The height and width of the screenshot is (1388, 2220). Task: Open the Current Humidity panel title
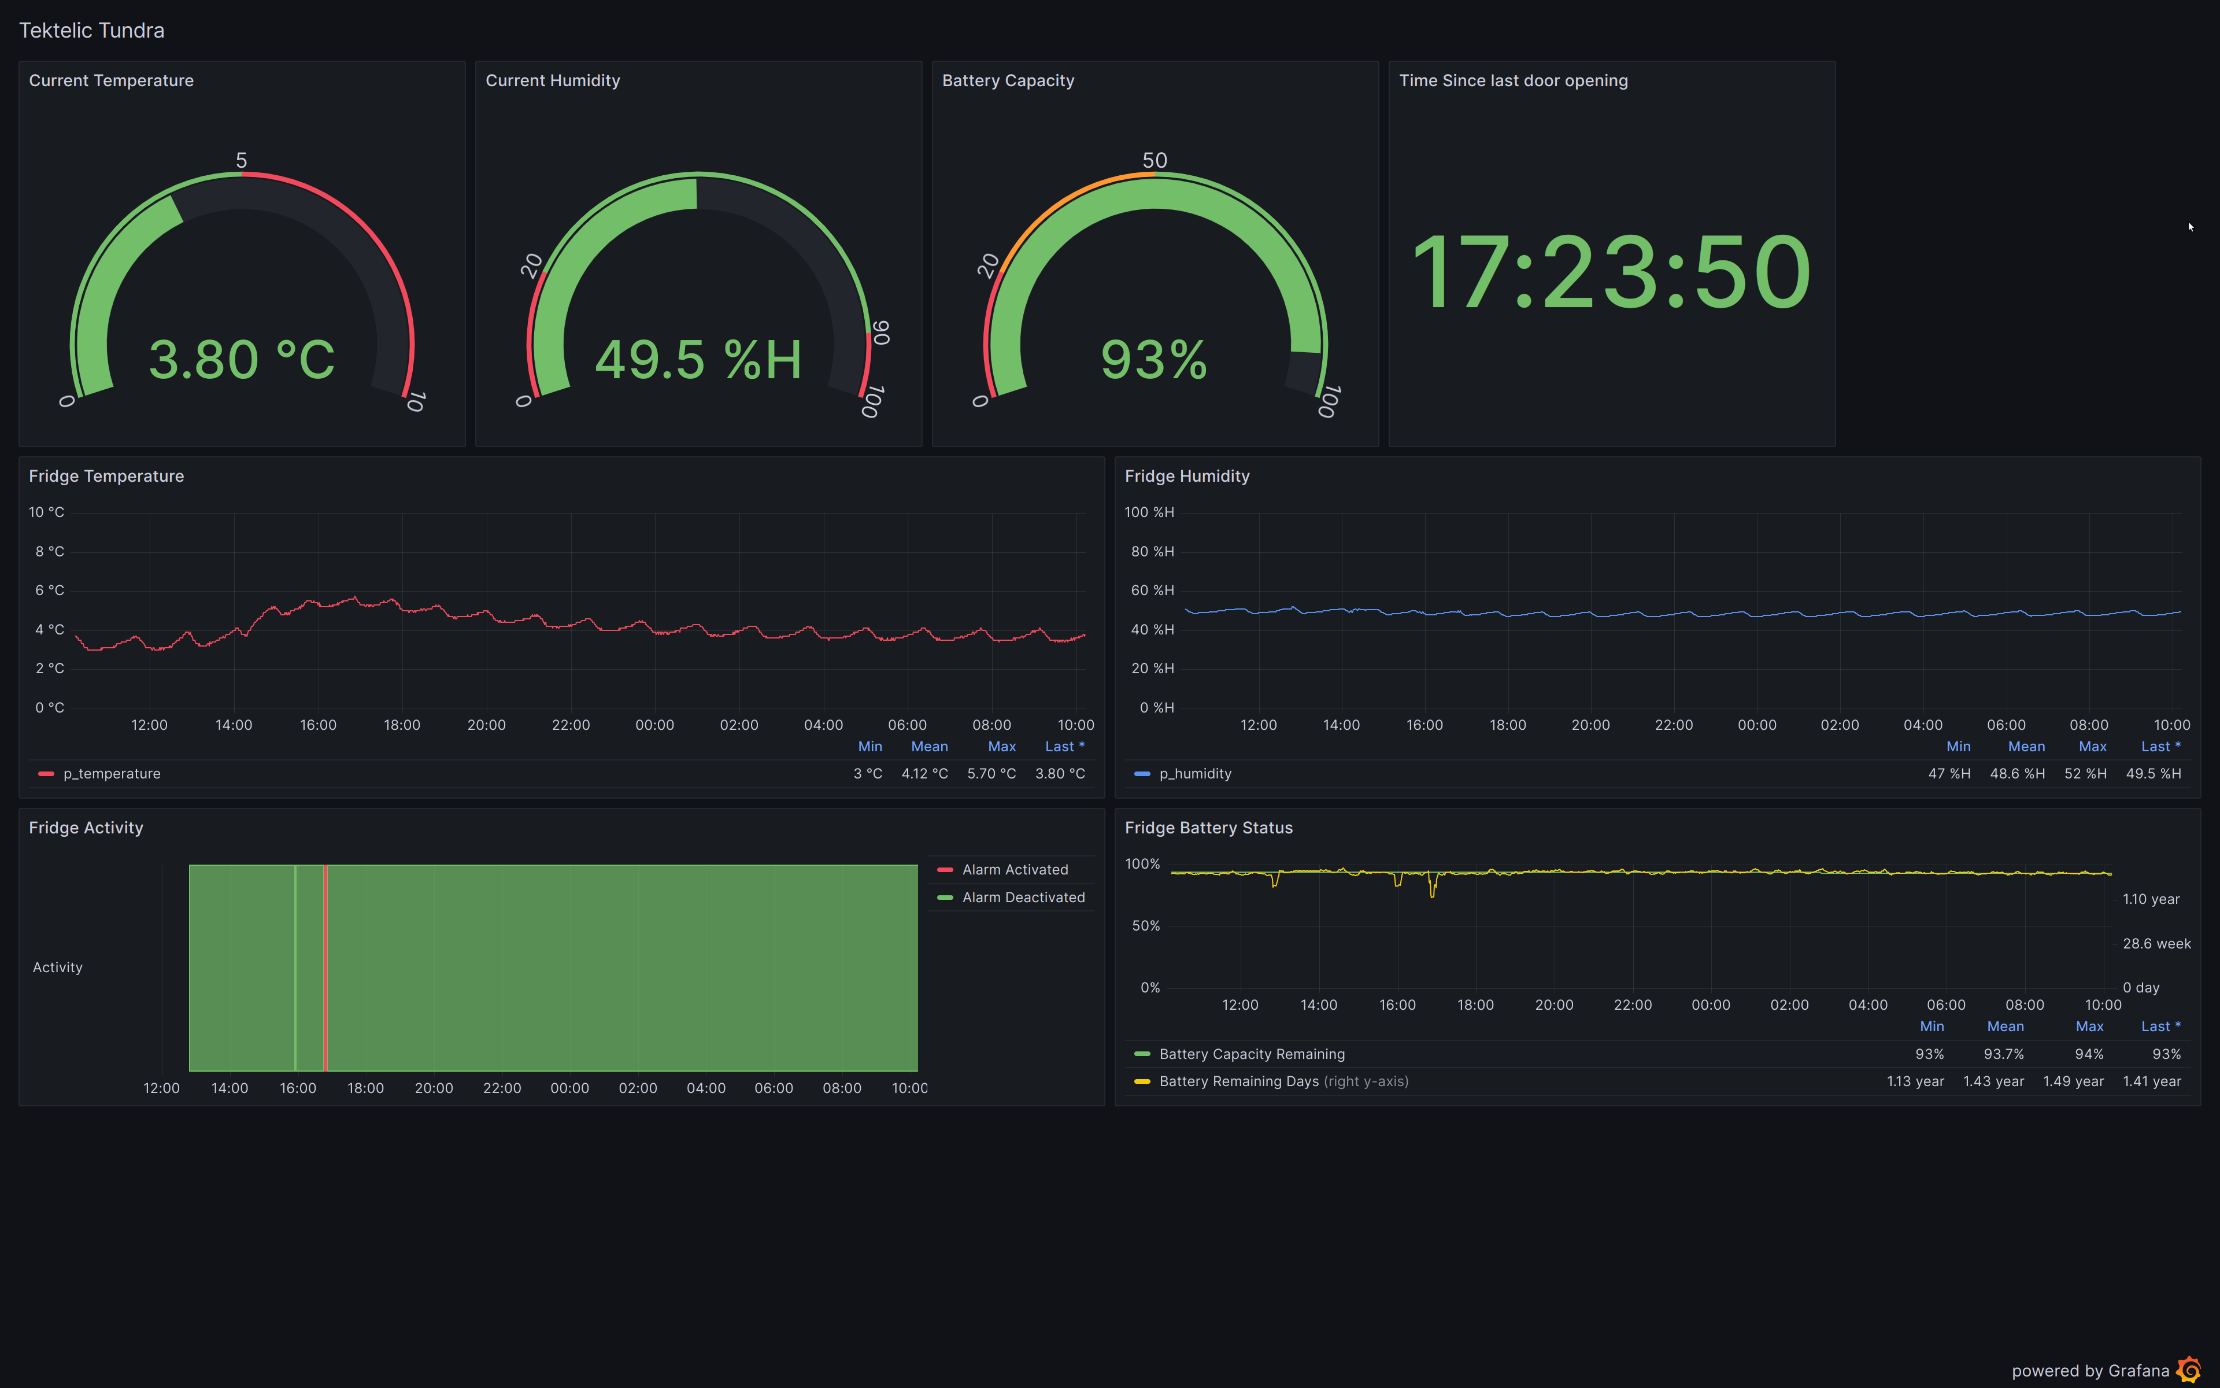point(552,81)
